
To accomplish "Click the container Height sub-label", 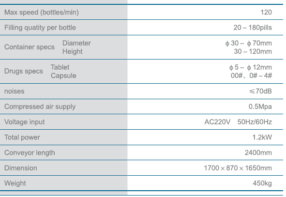I will pyautogui.click(x=73, y=52).
